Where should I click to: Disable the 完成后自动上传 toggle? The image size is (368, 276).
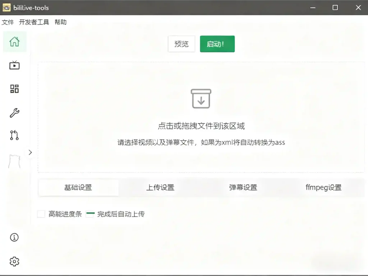[x=90, y=213]
